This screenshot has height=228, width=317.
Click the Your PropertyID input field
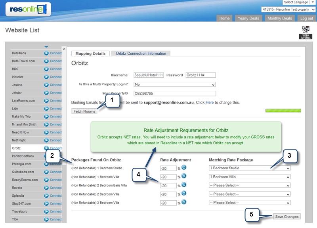coord(175,94)
